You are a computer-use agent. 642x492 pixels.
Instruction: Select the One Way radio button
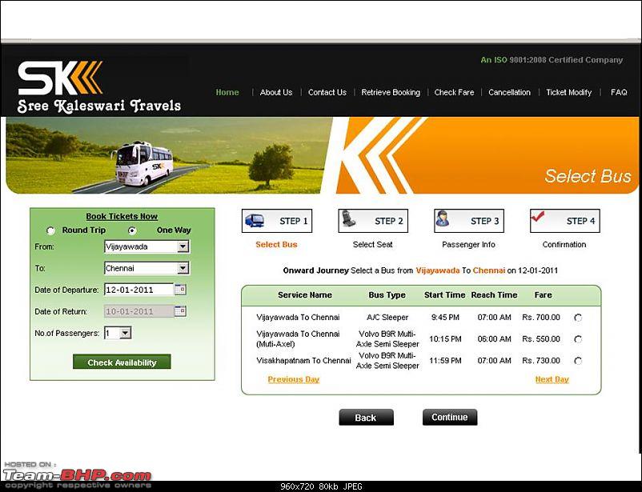132,230
